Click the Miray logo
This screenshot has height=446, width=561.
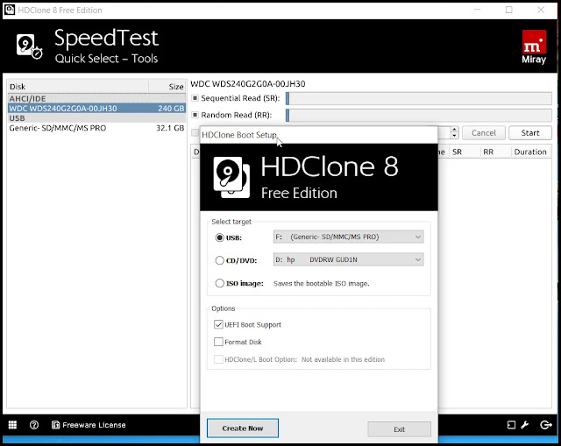point(534,46)
